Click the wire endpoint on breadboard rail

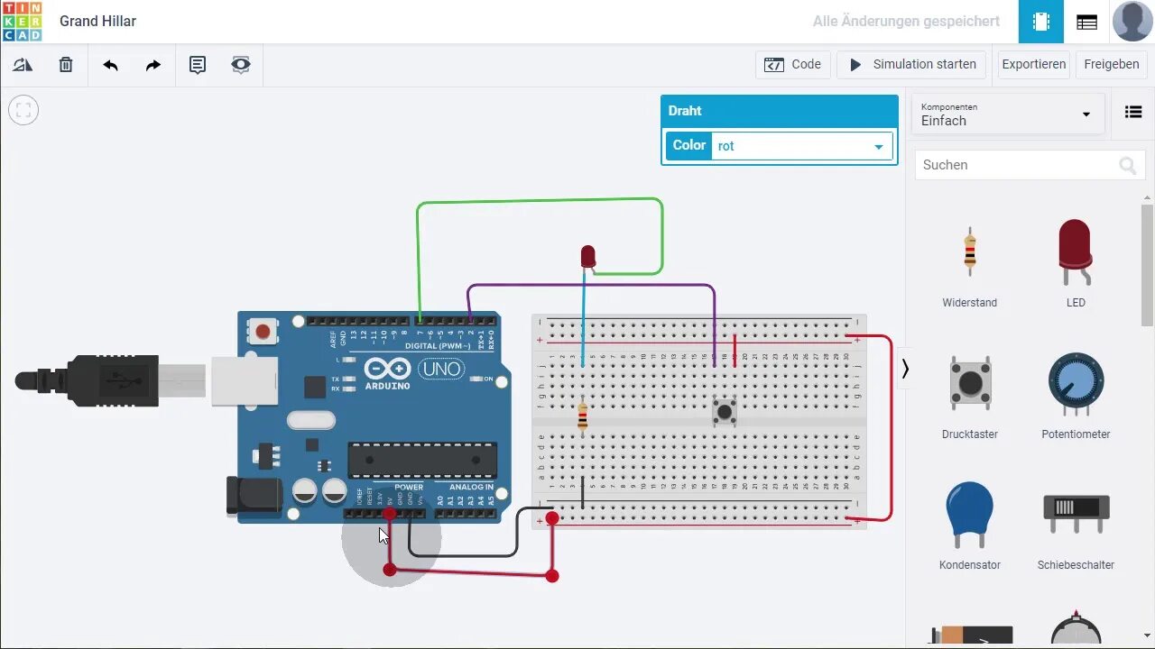point(552,518)
